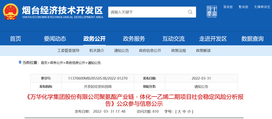The width and height of the screenshot is (272, 119).
Task: Open the 要闻动态 navigation item
Action: click(55, 39)
